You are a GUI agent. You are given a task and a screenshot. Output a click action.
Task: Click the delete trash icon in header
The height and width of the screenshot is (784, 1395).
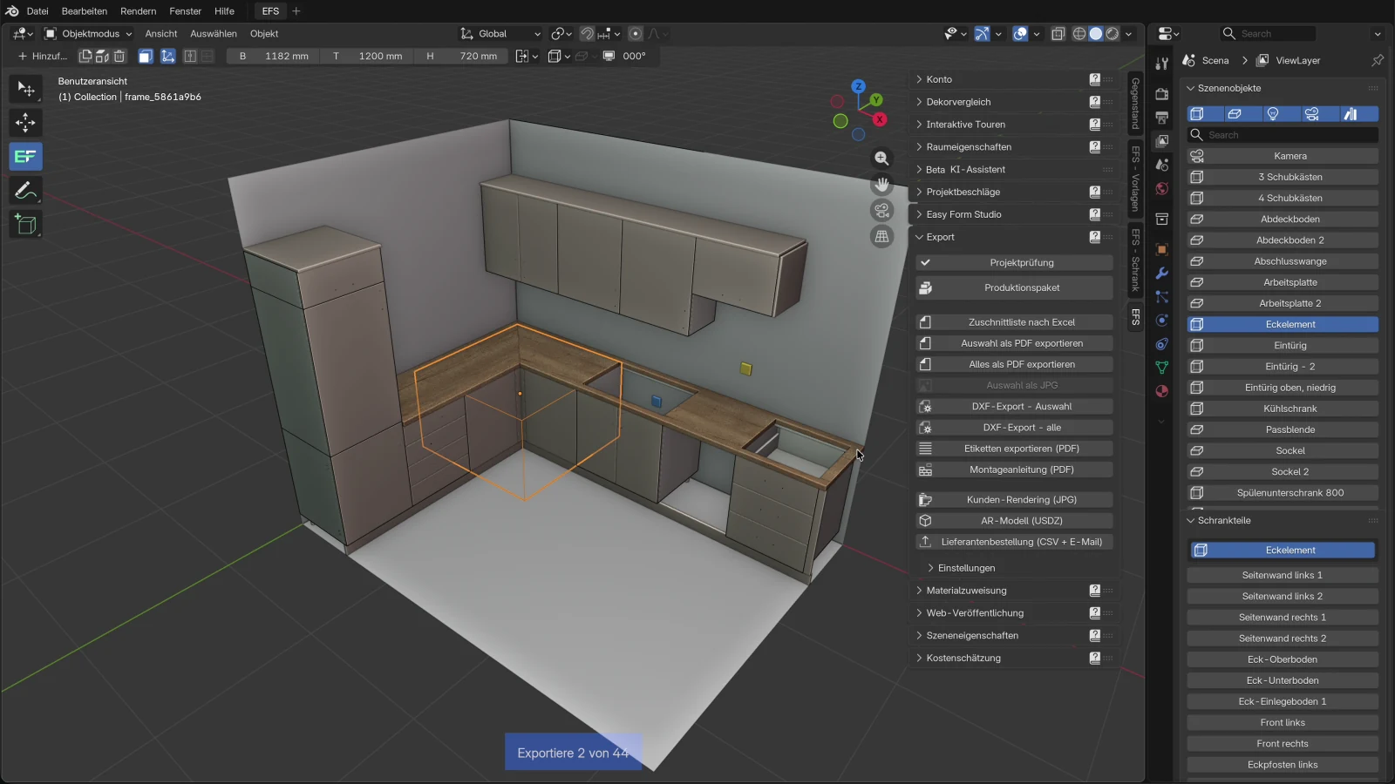click(119, 56)
